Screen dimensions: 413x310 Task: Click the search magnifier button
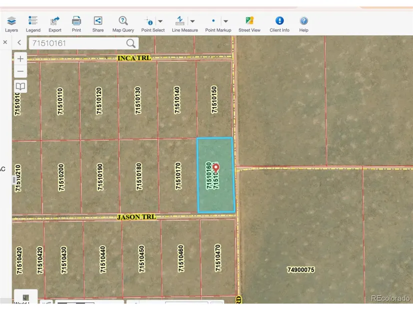pos(131,43)
